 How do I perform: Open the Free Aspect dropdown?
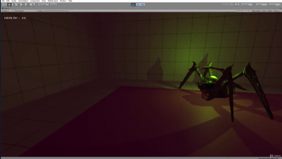26,11
